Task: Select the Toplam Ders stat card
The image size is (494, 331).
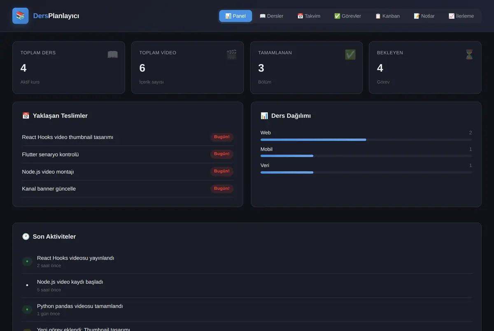Action: coord(69,67)
